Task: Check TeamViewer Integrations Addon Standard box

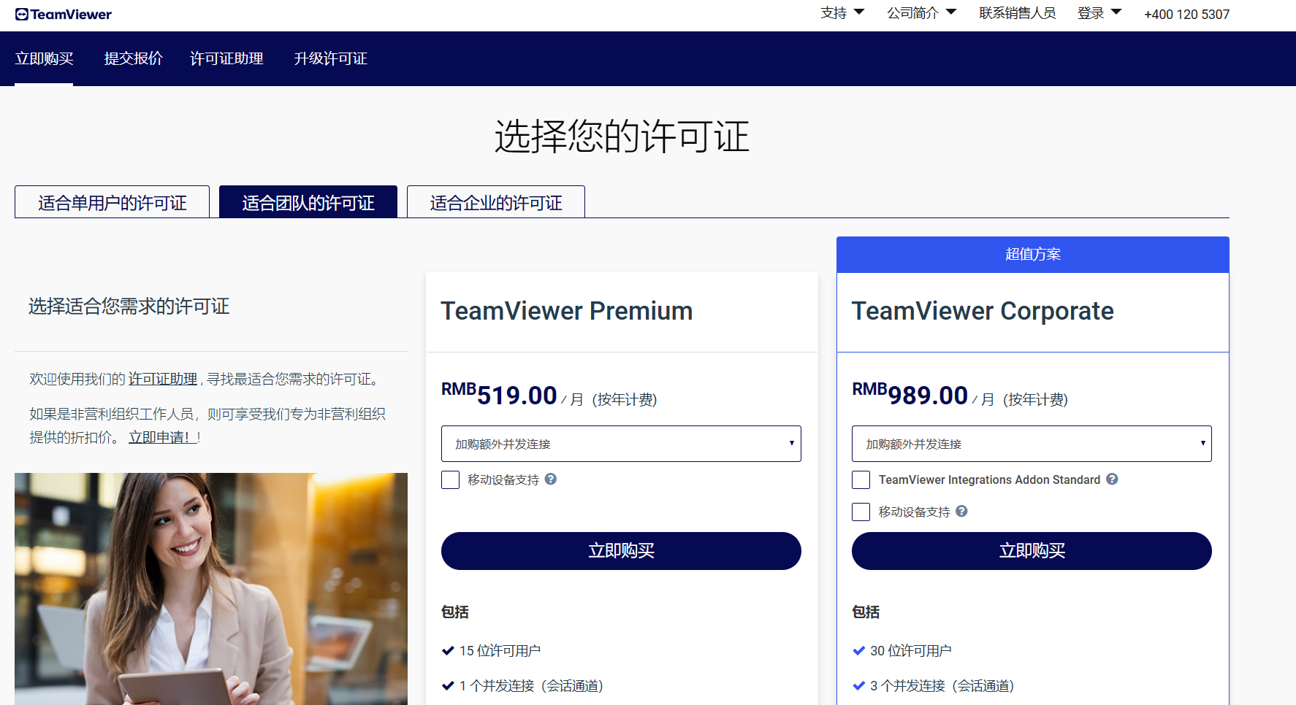Action: (861, 480)
